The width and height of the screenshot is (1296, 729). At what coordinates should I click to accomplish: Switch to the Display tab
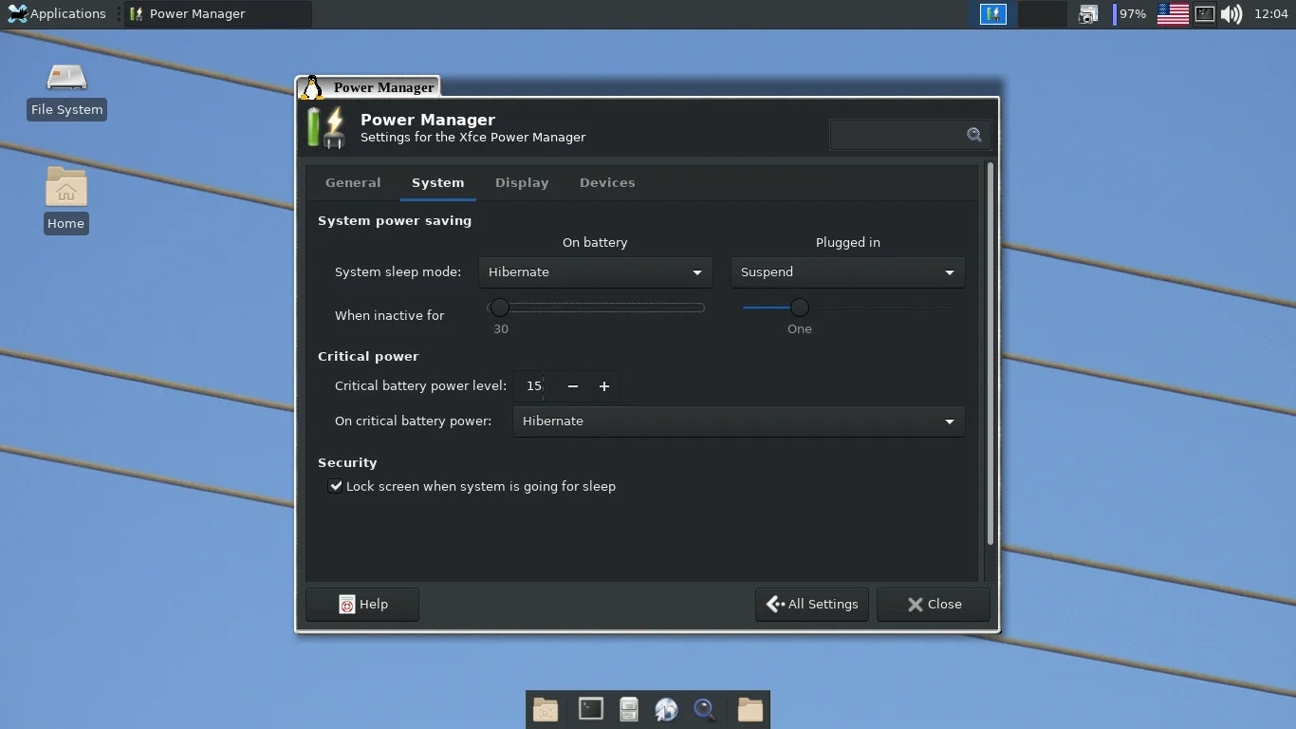(x=522, y=183)
